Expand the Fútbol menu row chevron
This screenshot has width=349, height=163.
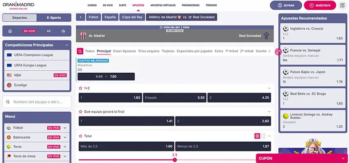tap(65, 128)
